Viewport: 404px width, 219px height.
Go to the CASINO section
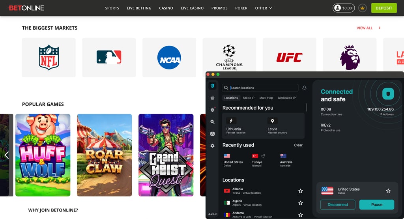[x=166, y=8]
